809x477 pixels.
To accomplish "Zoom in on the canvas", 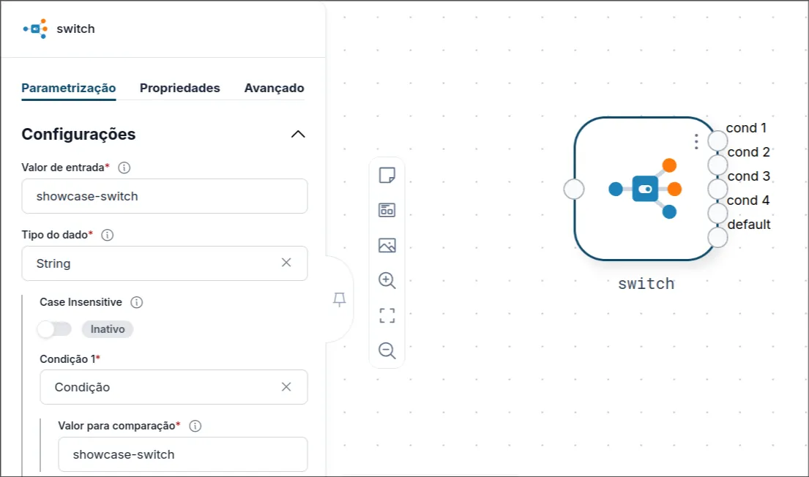I will click(x=387, y=280).
